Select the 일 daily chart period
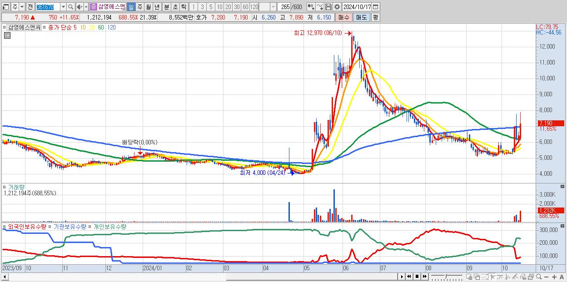 click(131, 7)
